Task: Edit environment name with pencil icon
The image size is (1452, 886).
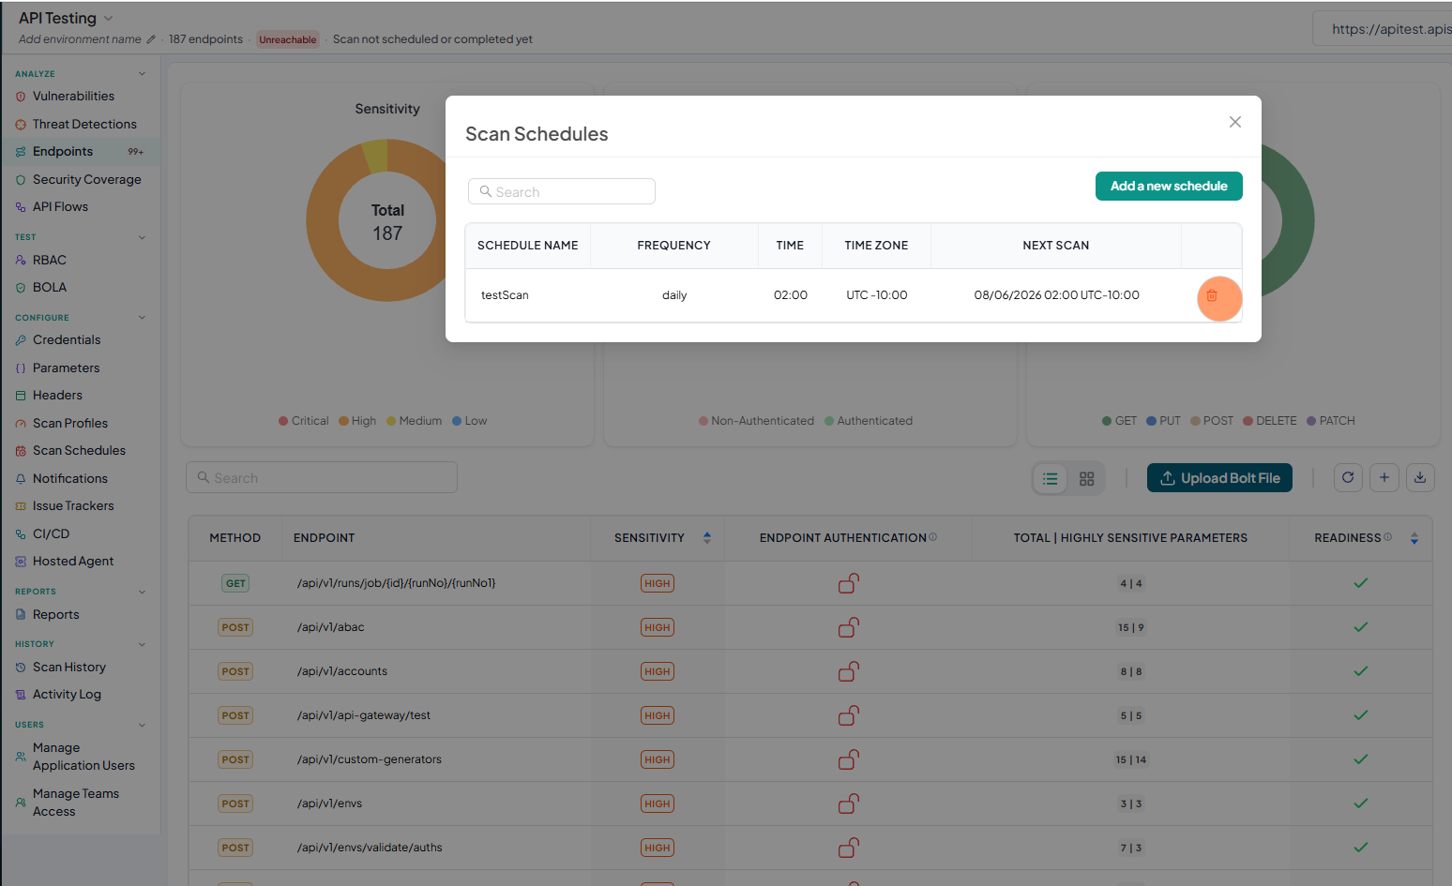Action: [150, 39]
